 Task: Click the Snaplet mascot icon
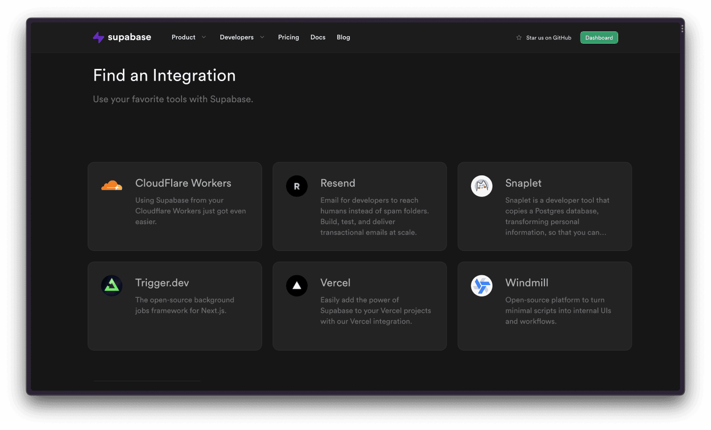pos(482,186)
